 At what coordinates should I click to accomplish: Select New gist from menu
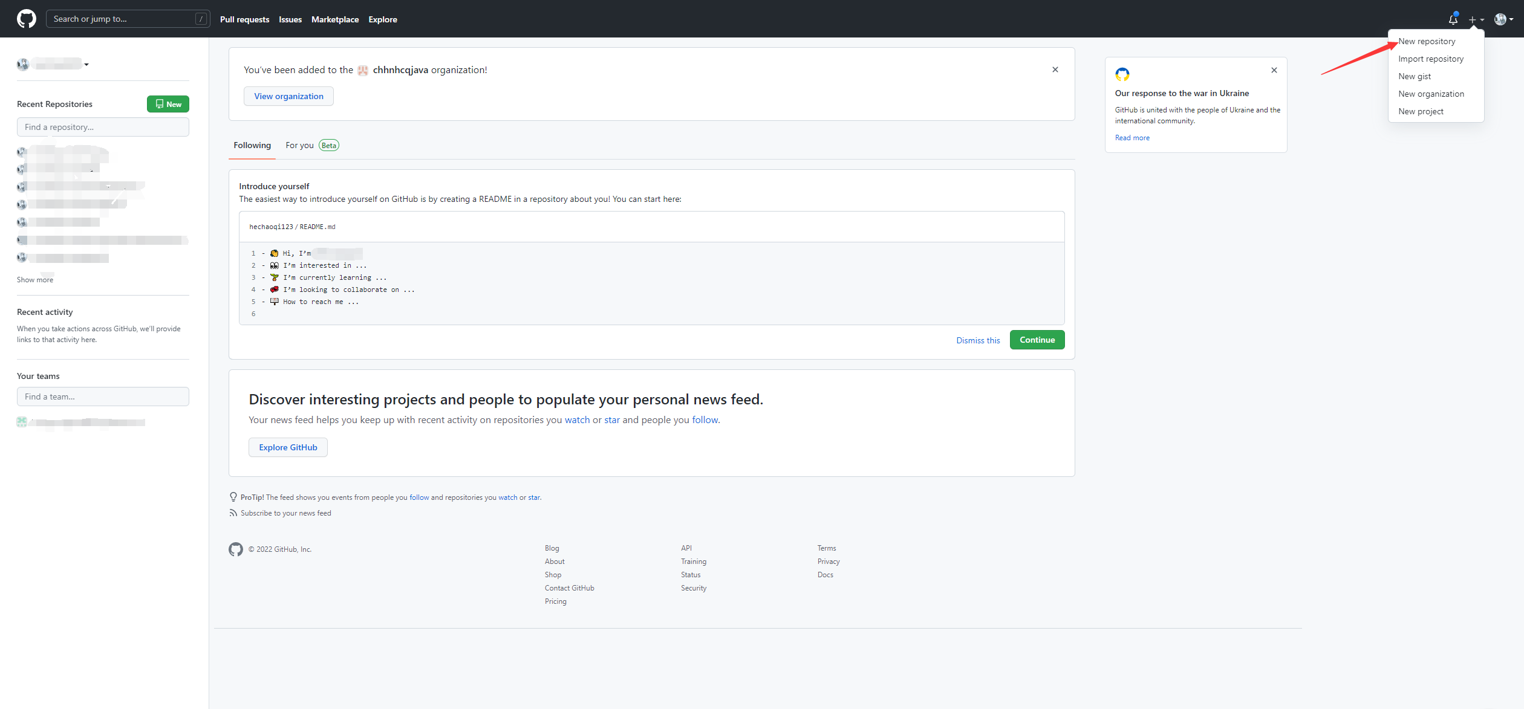[1415, 76]
